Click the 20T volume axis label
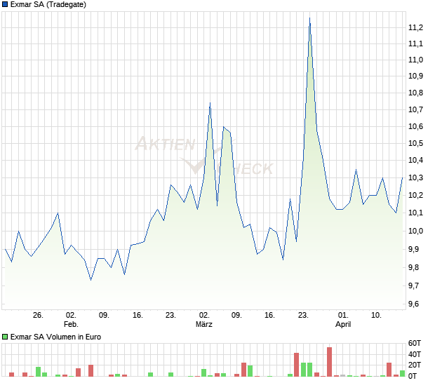Viewport: 435px width, 383px height. pos(415,365)
